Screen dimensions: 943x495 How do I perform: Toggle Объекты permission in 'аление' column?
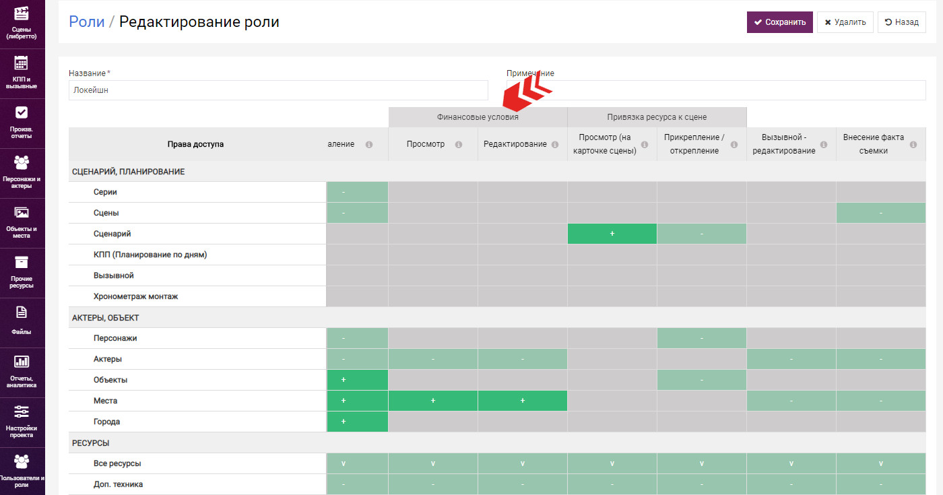pos(357,380)
